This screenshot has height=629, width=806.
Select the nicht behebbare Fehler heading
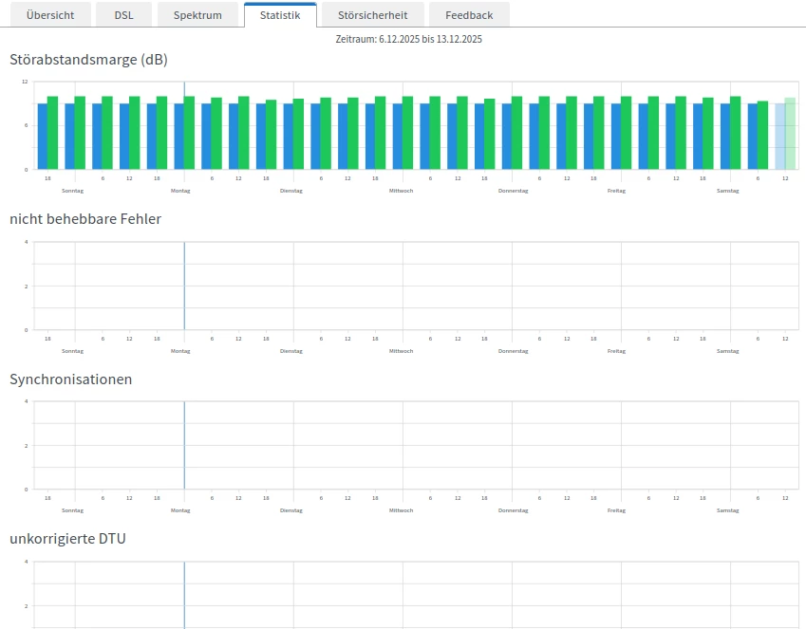85,219
